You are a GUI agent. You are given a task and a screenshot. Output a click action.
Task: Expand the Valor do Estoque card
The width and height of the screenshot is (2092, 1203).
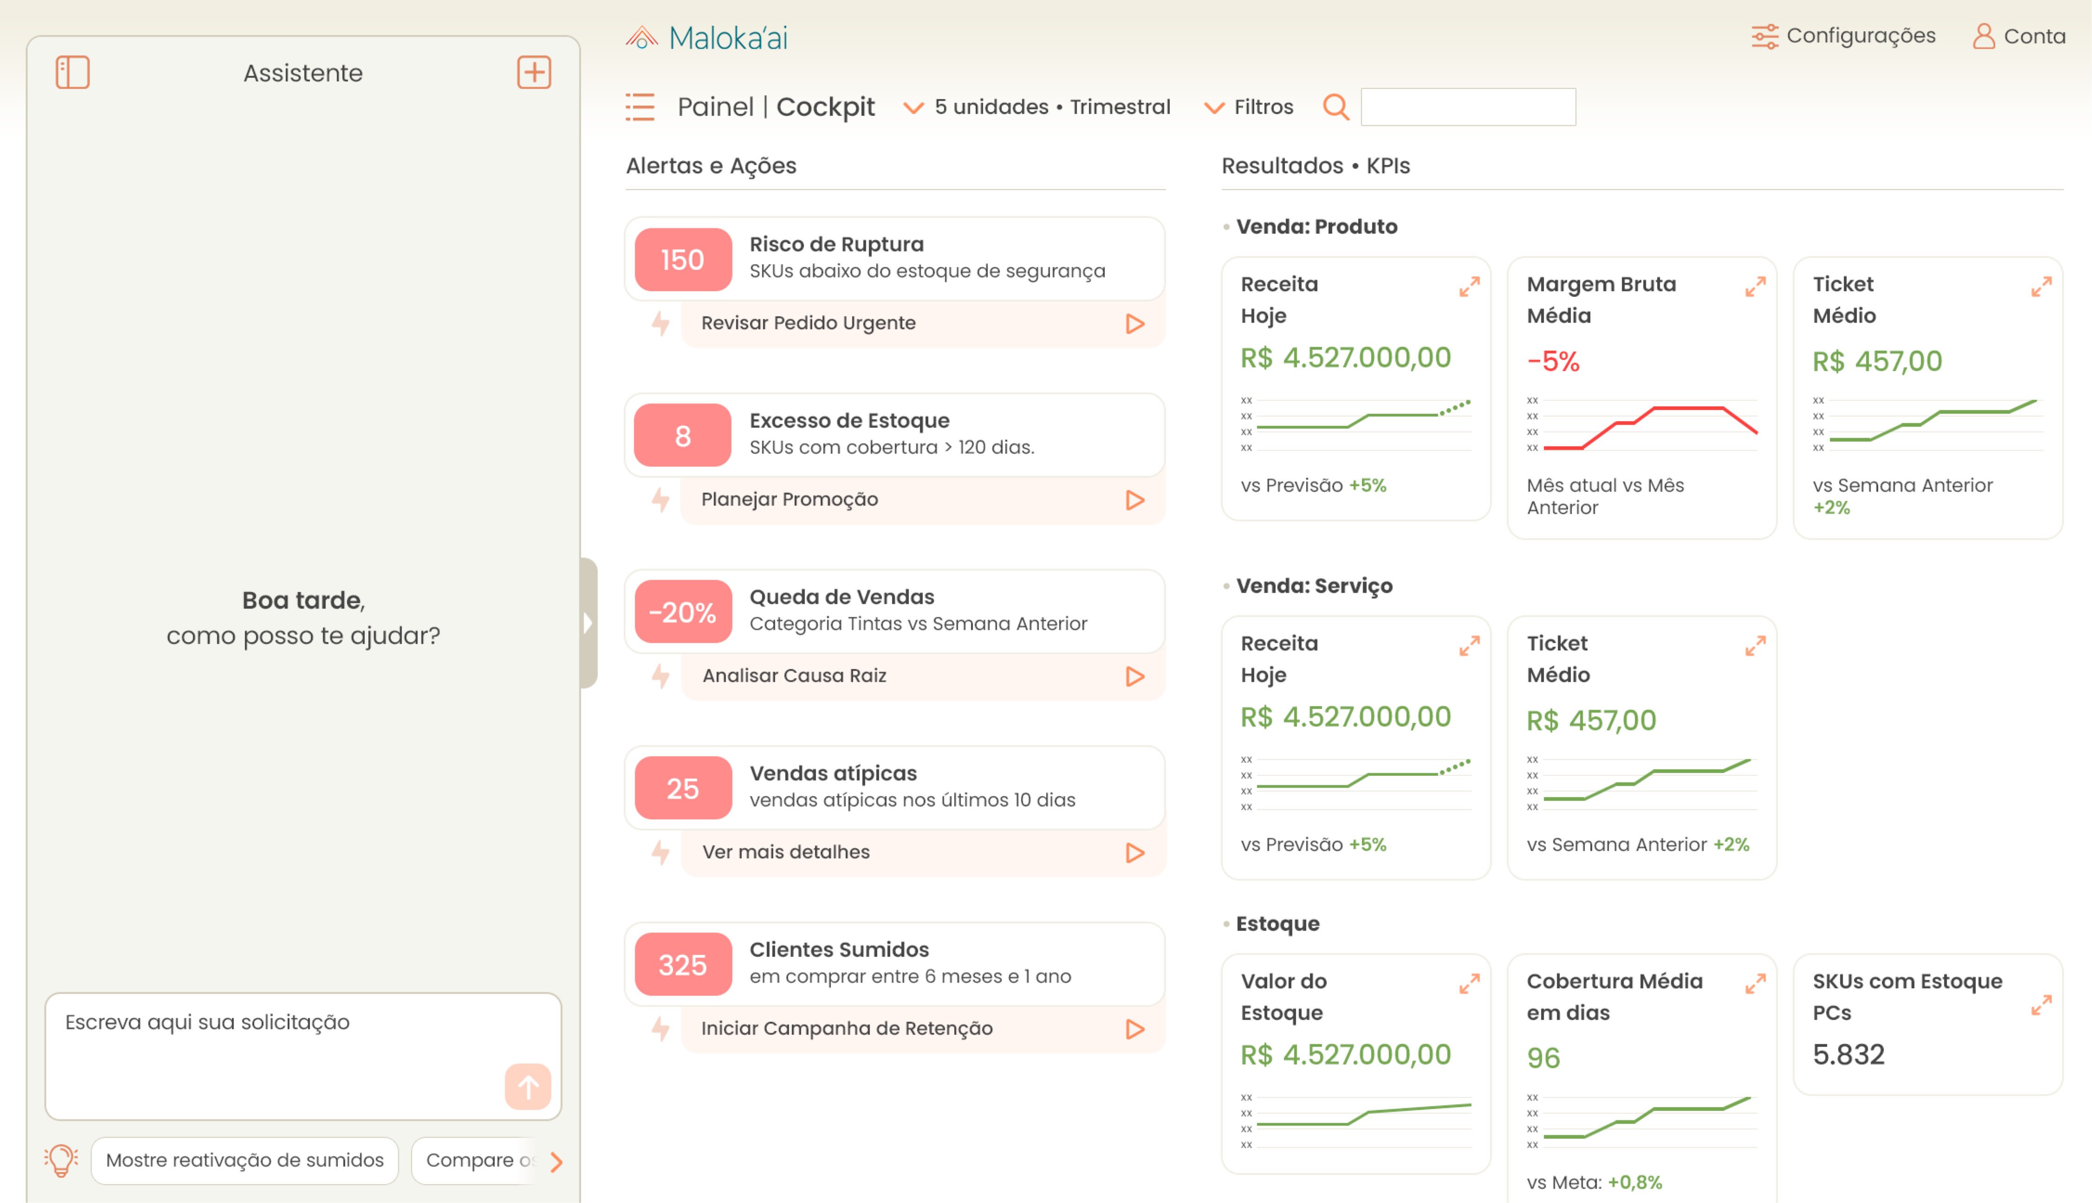click(x=1468, y=984)
